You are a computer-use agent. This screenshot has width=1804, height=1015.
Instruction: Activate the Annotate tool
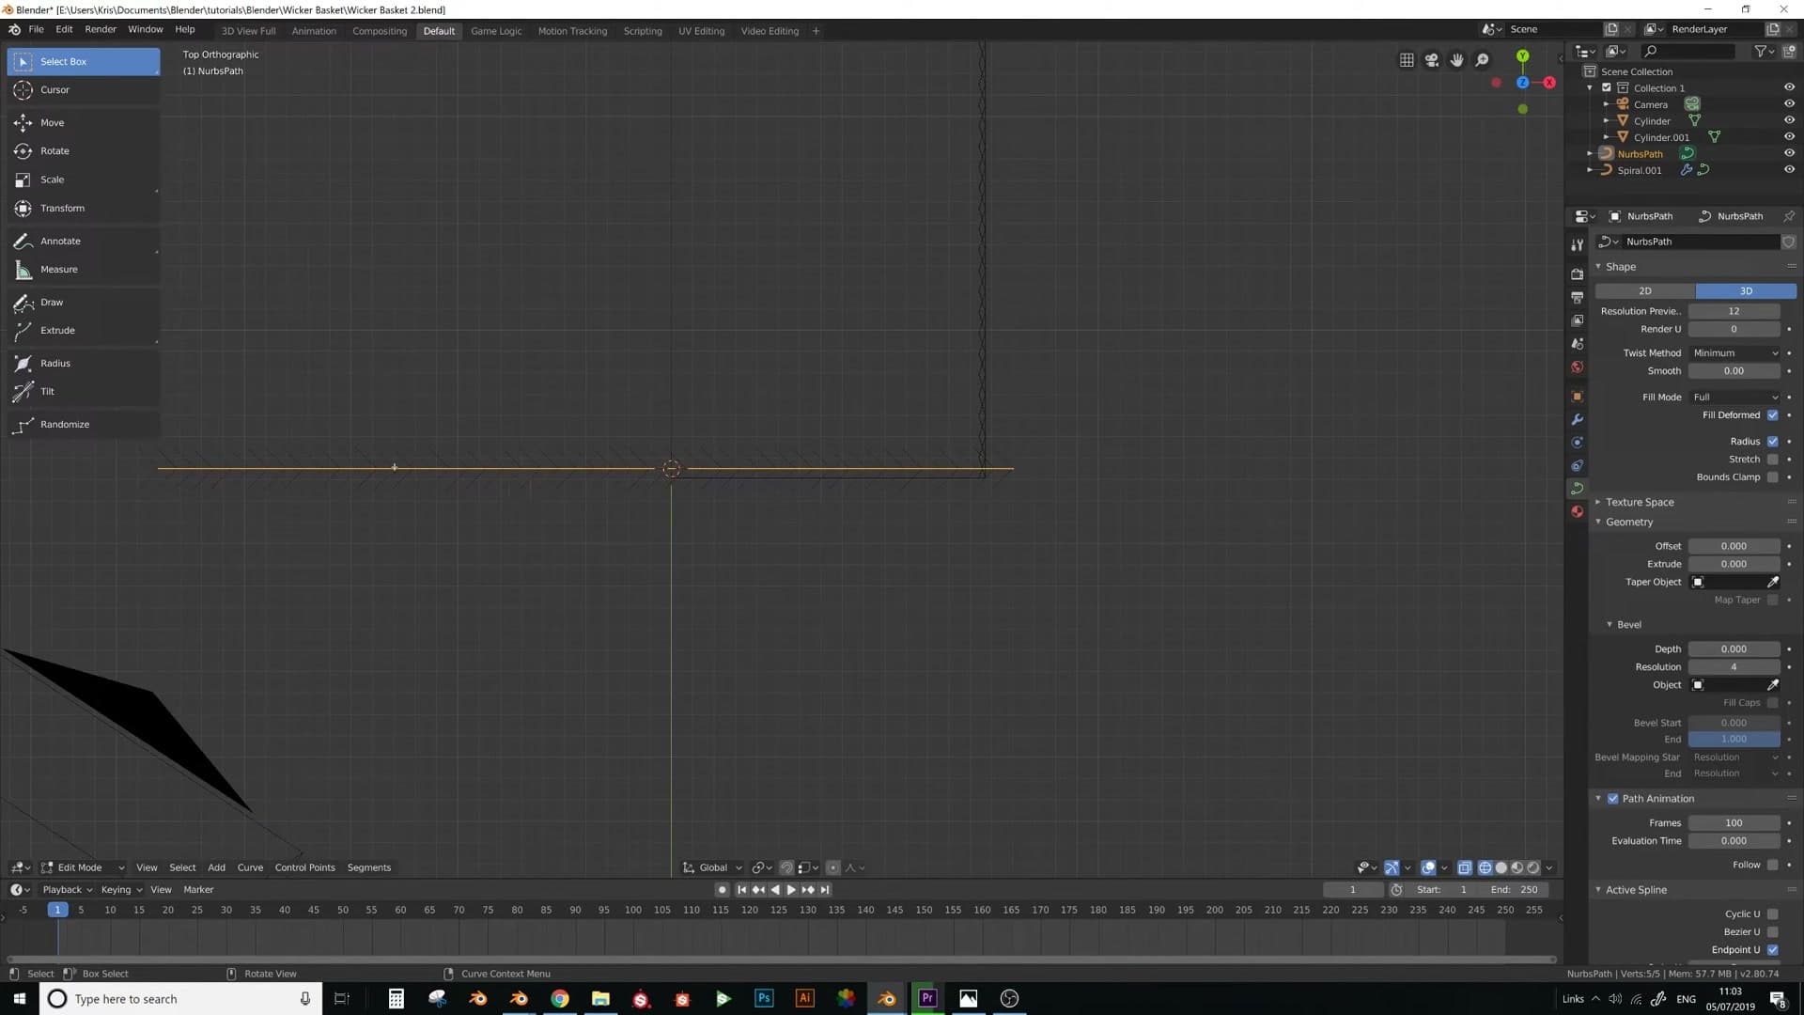84,242
